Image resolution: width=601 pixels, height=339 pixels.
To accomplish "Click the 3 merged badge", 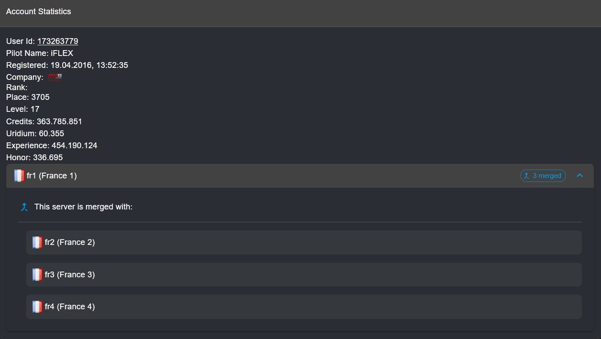I will tap(543, 176).
